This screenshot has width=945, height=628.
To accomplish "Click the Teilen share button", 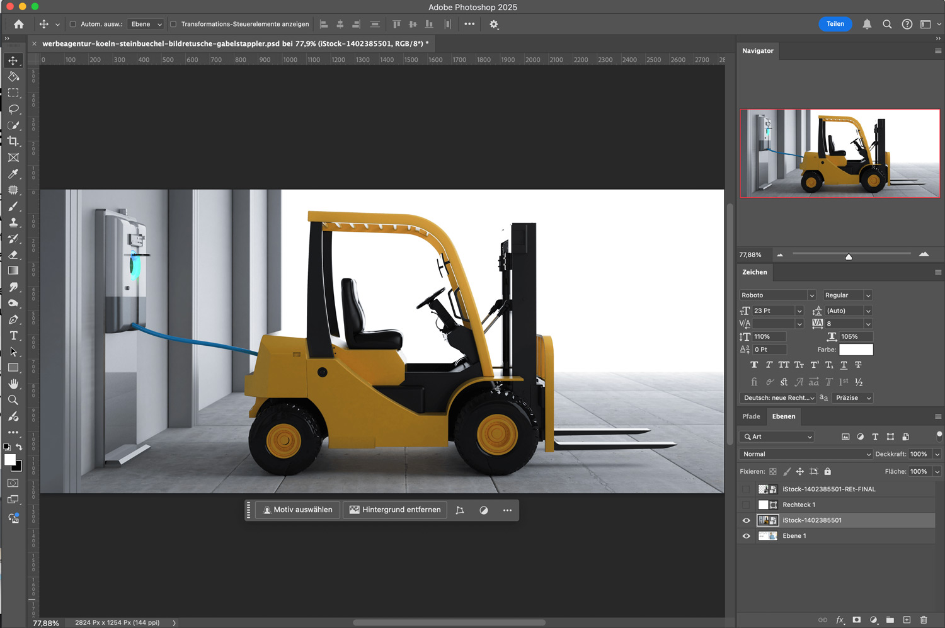I will [835, 24].
